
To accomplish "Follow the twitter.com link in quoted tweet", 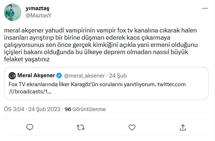I will click(x=171, y=84).
